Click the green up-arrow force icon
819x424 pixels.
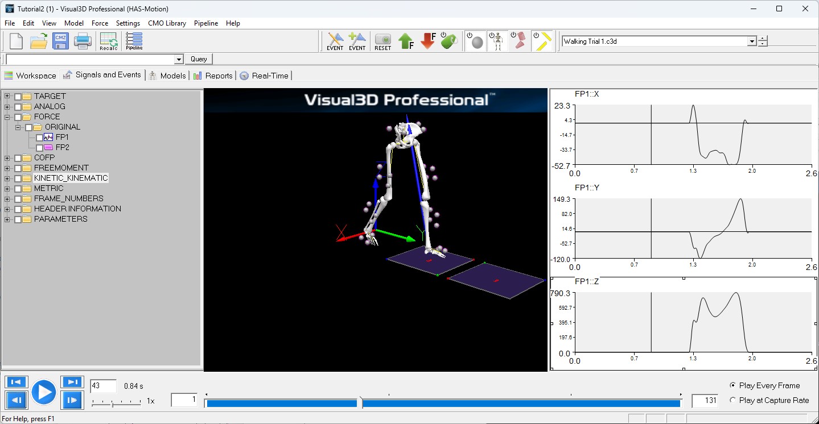point(405,41)
